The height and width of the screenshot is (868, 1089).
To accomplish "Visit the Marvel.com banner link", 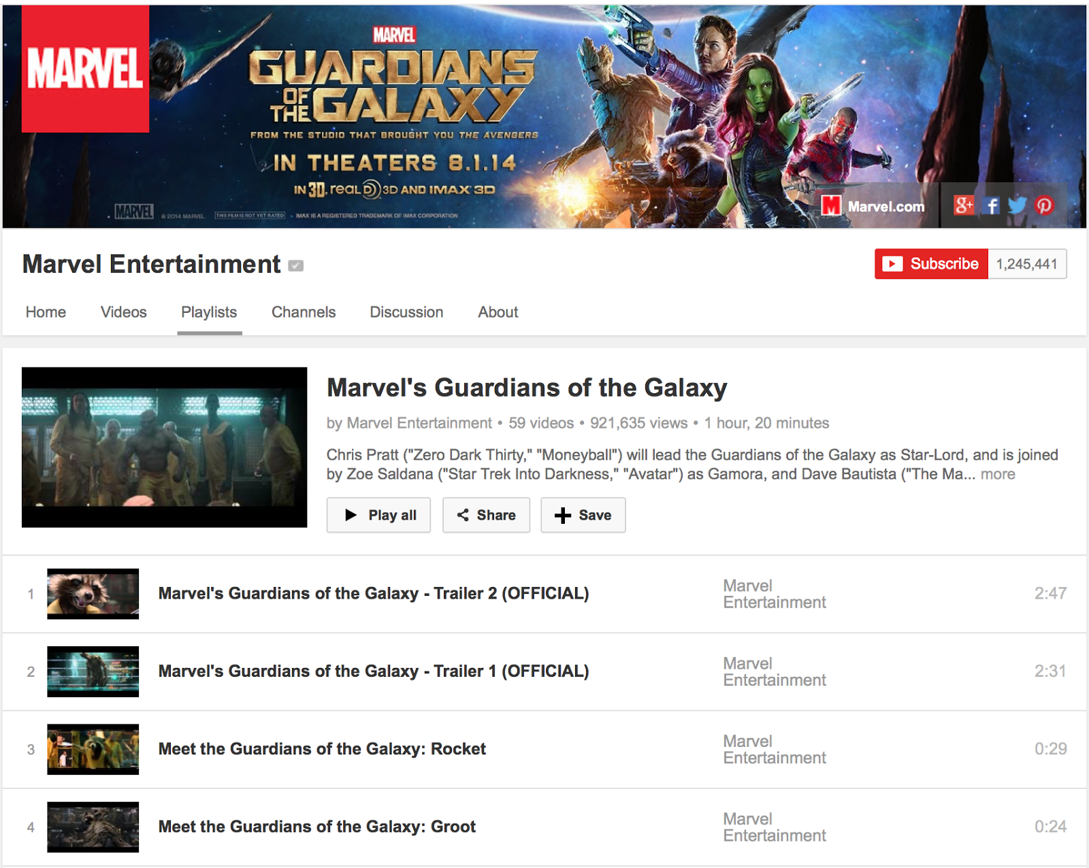I will pos(873,205).
